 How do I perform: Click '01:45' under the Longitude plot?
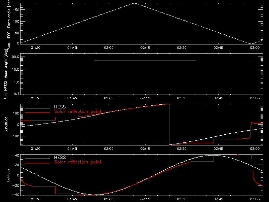72,148
